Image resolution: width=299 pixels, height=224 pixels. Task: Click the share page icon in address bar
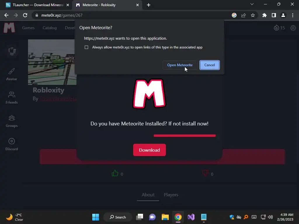tap(244, 15)
